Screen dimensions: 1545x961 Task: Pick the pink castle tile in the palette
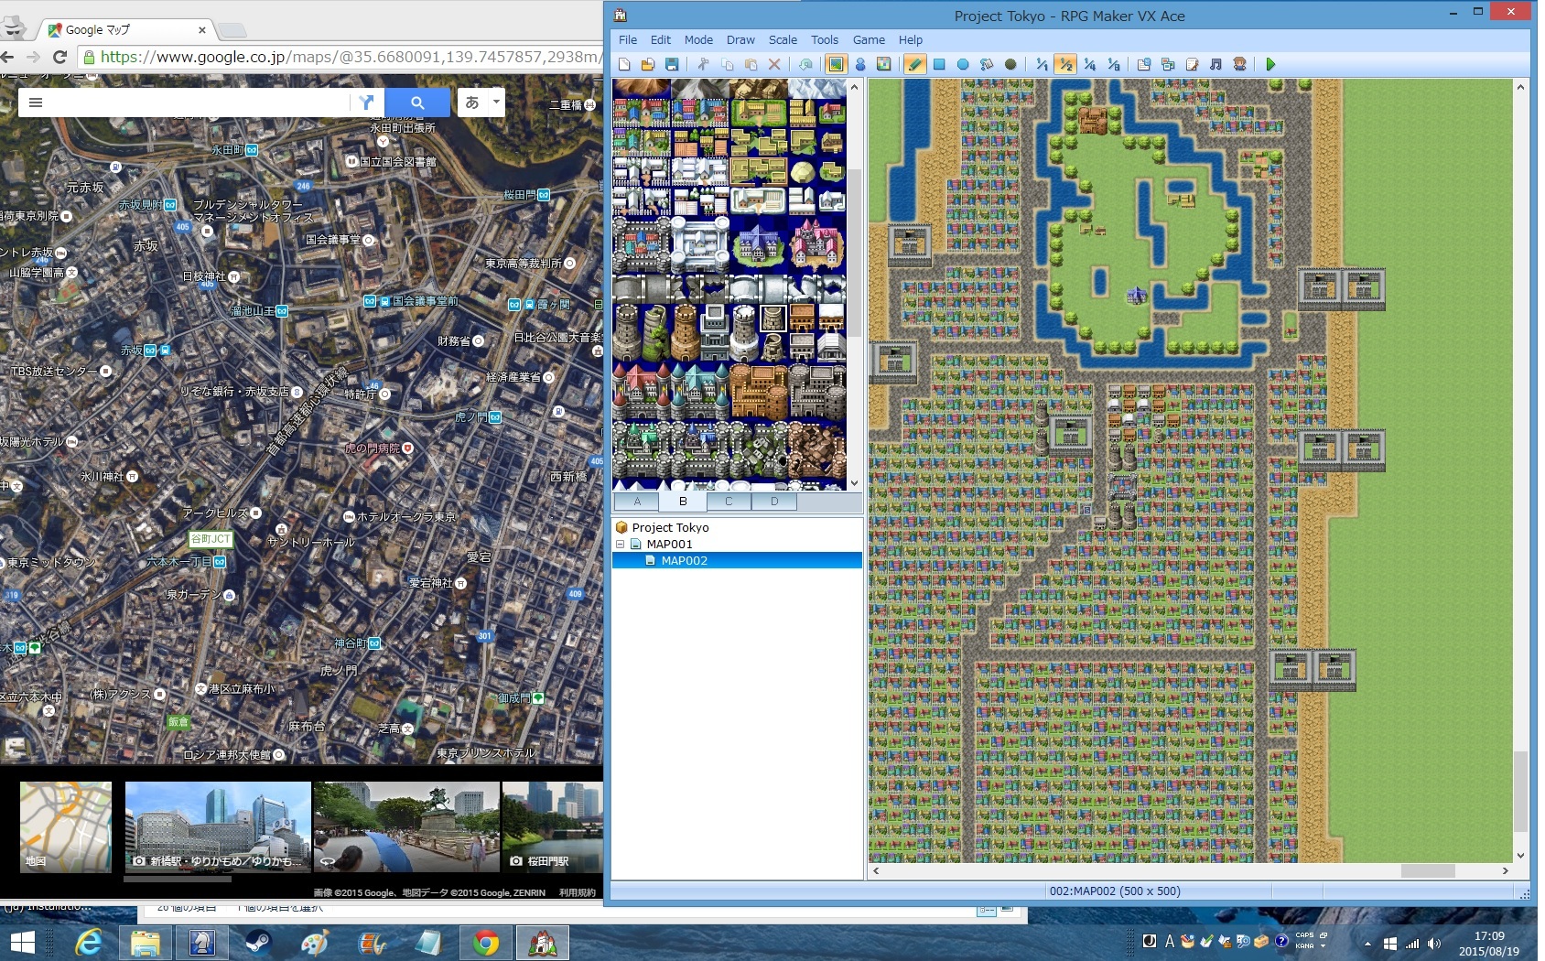point(816,244)
